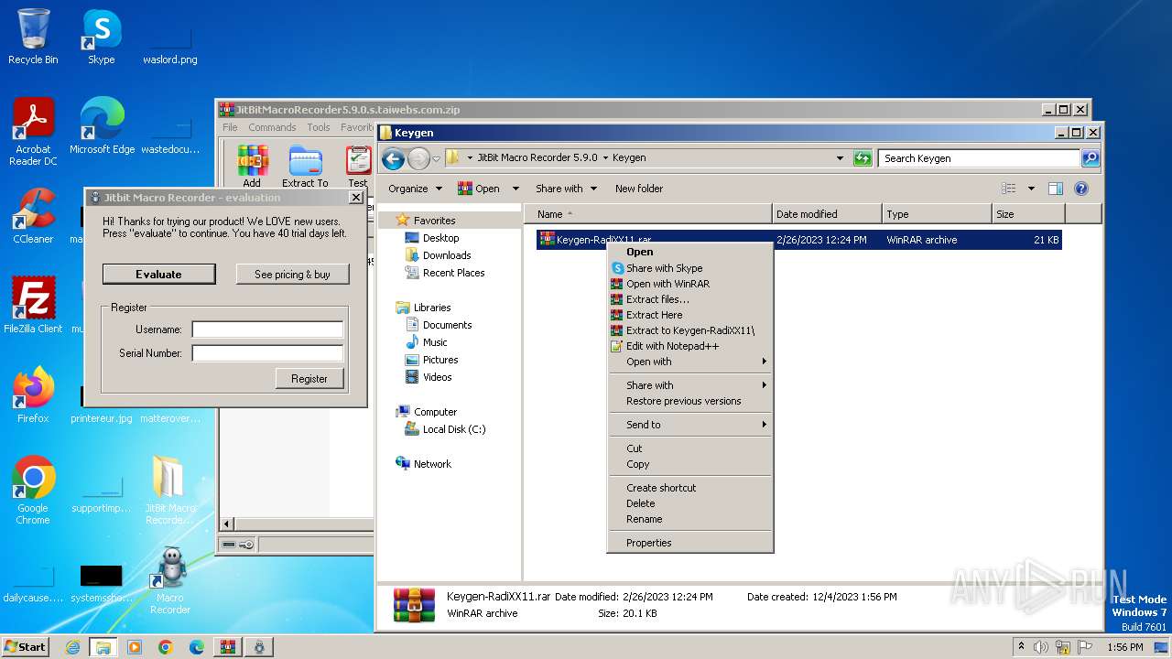Image resolution: width=1172 pixels, height=659 pixels.
Task: Select Extract to Keygen-RadiXX11\ option
Action: (x=690, y=330)
